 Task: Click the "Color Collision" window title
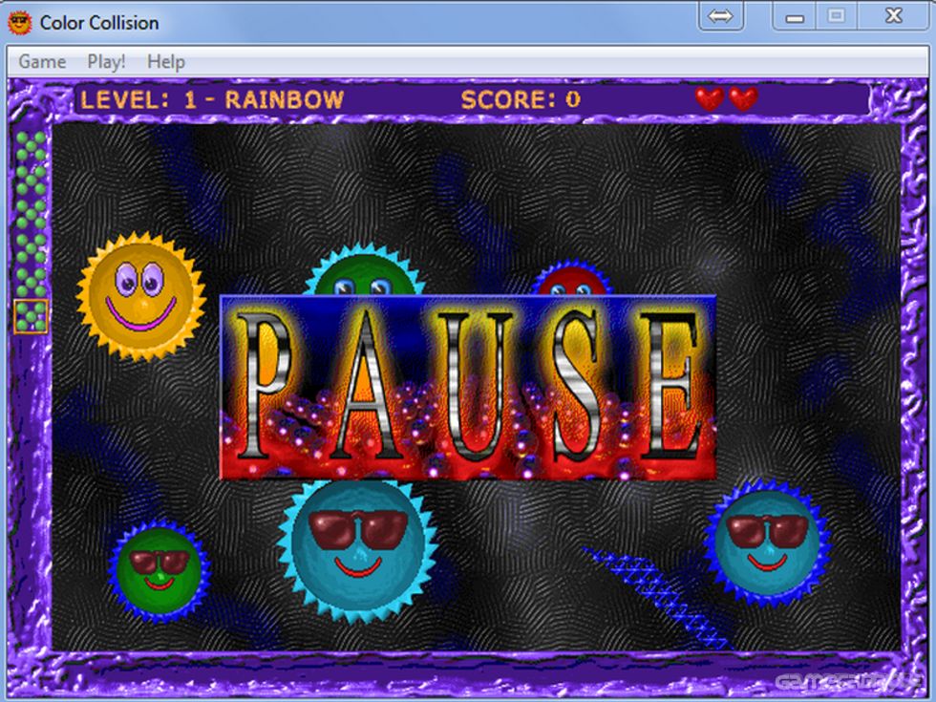point(99,23)
